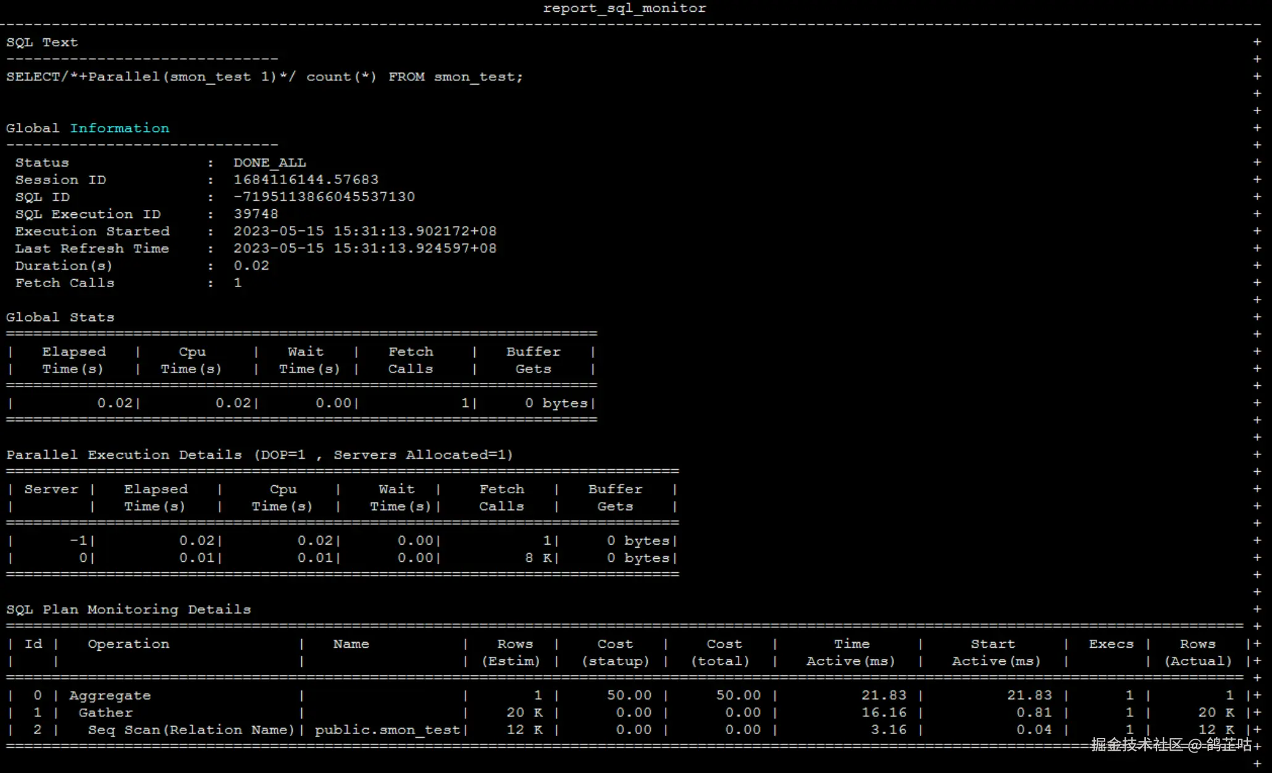Click the report_sql_monitor title text
This screenshot has width=1272, height=773.
[x=624, y=8]
